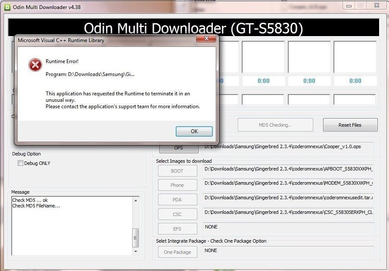Click the Phone image button
Viewport: 389px width, 271px height.
(177, 185)
